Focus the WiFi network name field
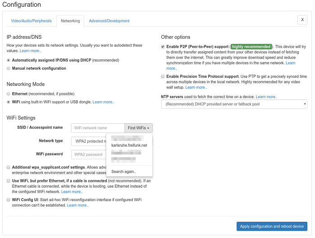Screen dimensions: 315x238 pyautogui.click(x=98, y=128)
